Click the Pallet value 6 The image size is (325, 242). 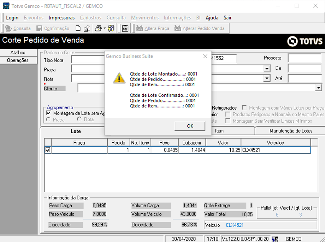277,215
